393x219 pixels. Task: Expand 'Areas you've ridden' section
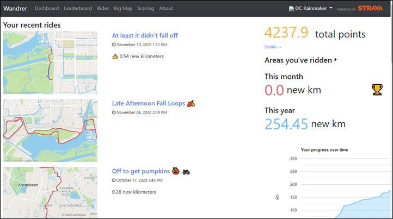(300, 60)
